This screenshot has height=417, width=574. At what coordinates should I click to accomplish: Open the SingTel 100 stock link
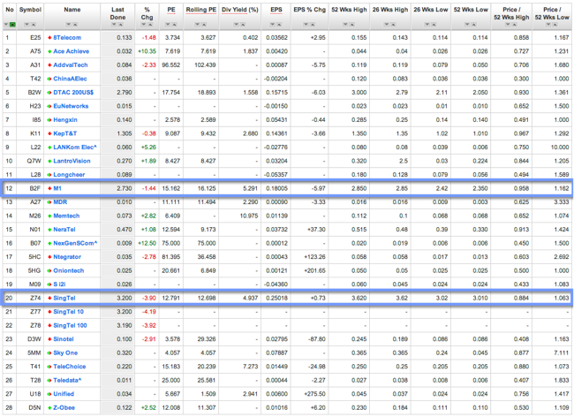71,325
